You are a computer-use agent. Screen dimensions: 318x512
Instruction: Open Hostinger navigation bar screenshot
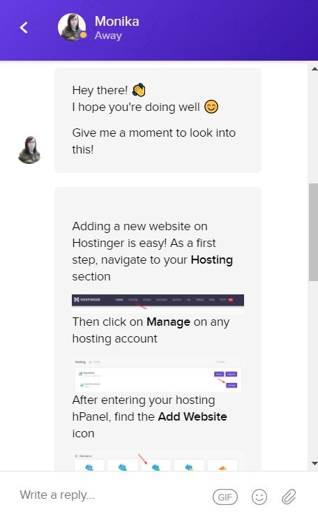pos(158,301)
